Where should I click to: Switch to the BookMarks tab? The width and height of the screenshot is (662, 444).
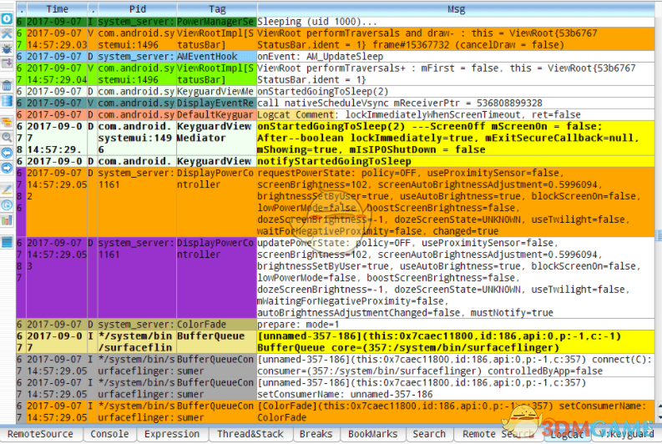tap(373, 434)
